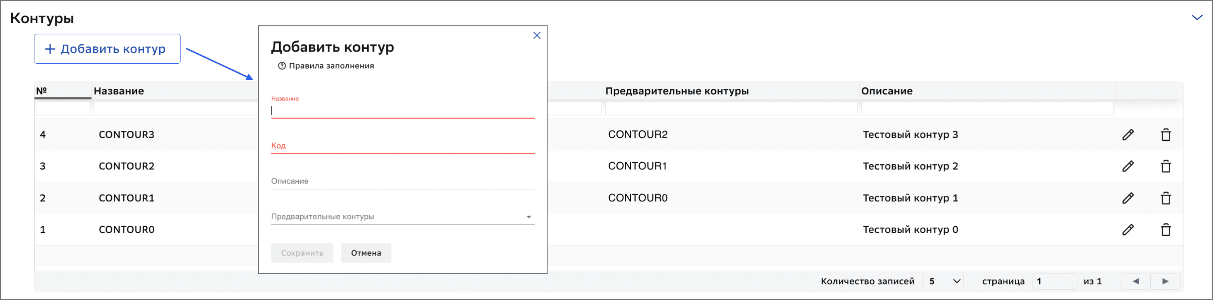Edit the CONTOUR1 row with pencil icon
This screenshot has height=300, width=1213.
[x=1128, y=198]
